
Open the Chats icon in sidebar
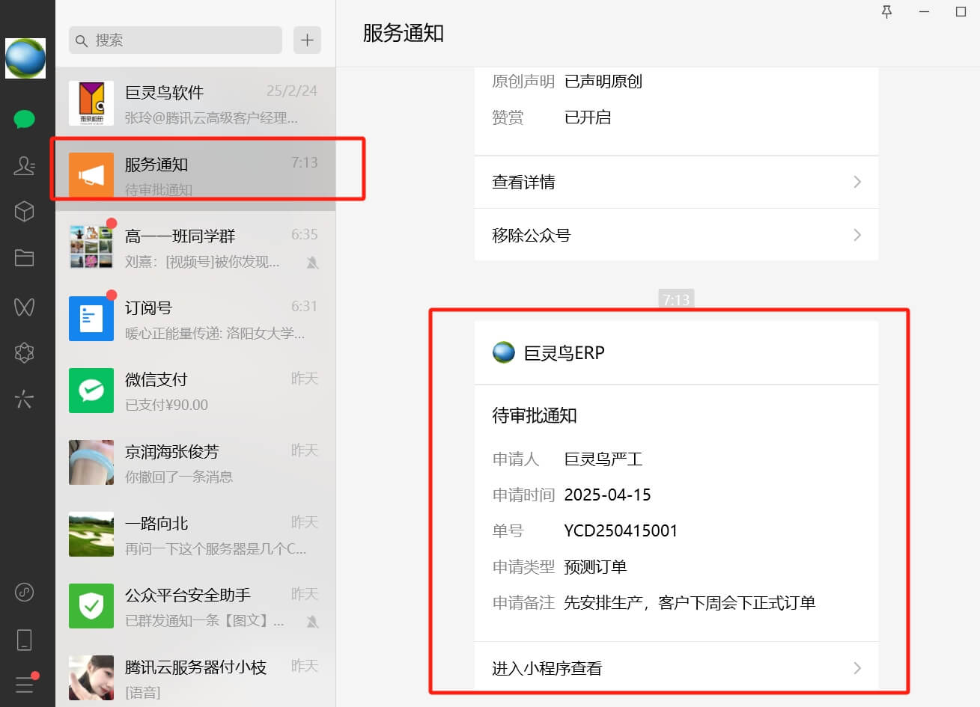point(25,119)
